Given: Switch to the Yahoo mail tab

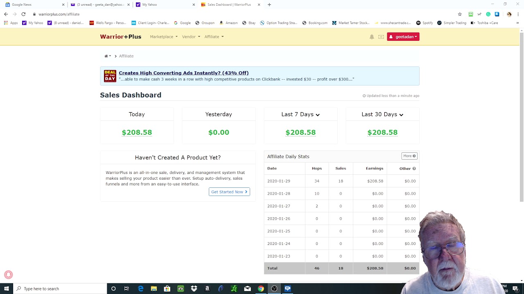Looking at the screenshot, I should [x=100, y=4].
